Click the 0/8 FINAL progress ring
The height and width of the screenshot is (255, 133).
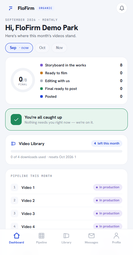pyautogui.click(x=23, y=80)
